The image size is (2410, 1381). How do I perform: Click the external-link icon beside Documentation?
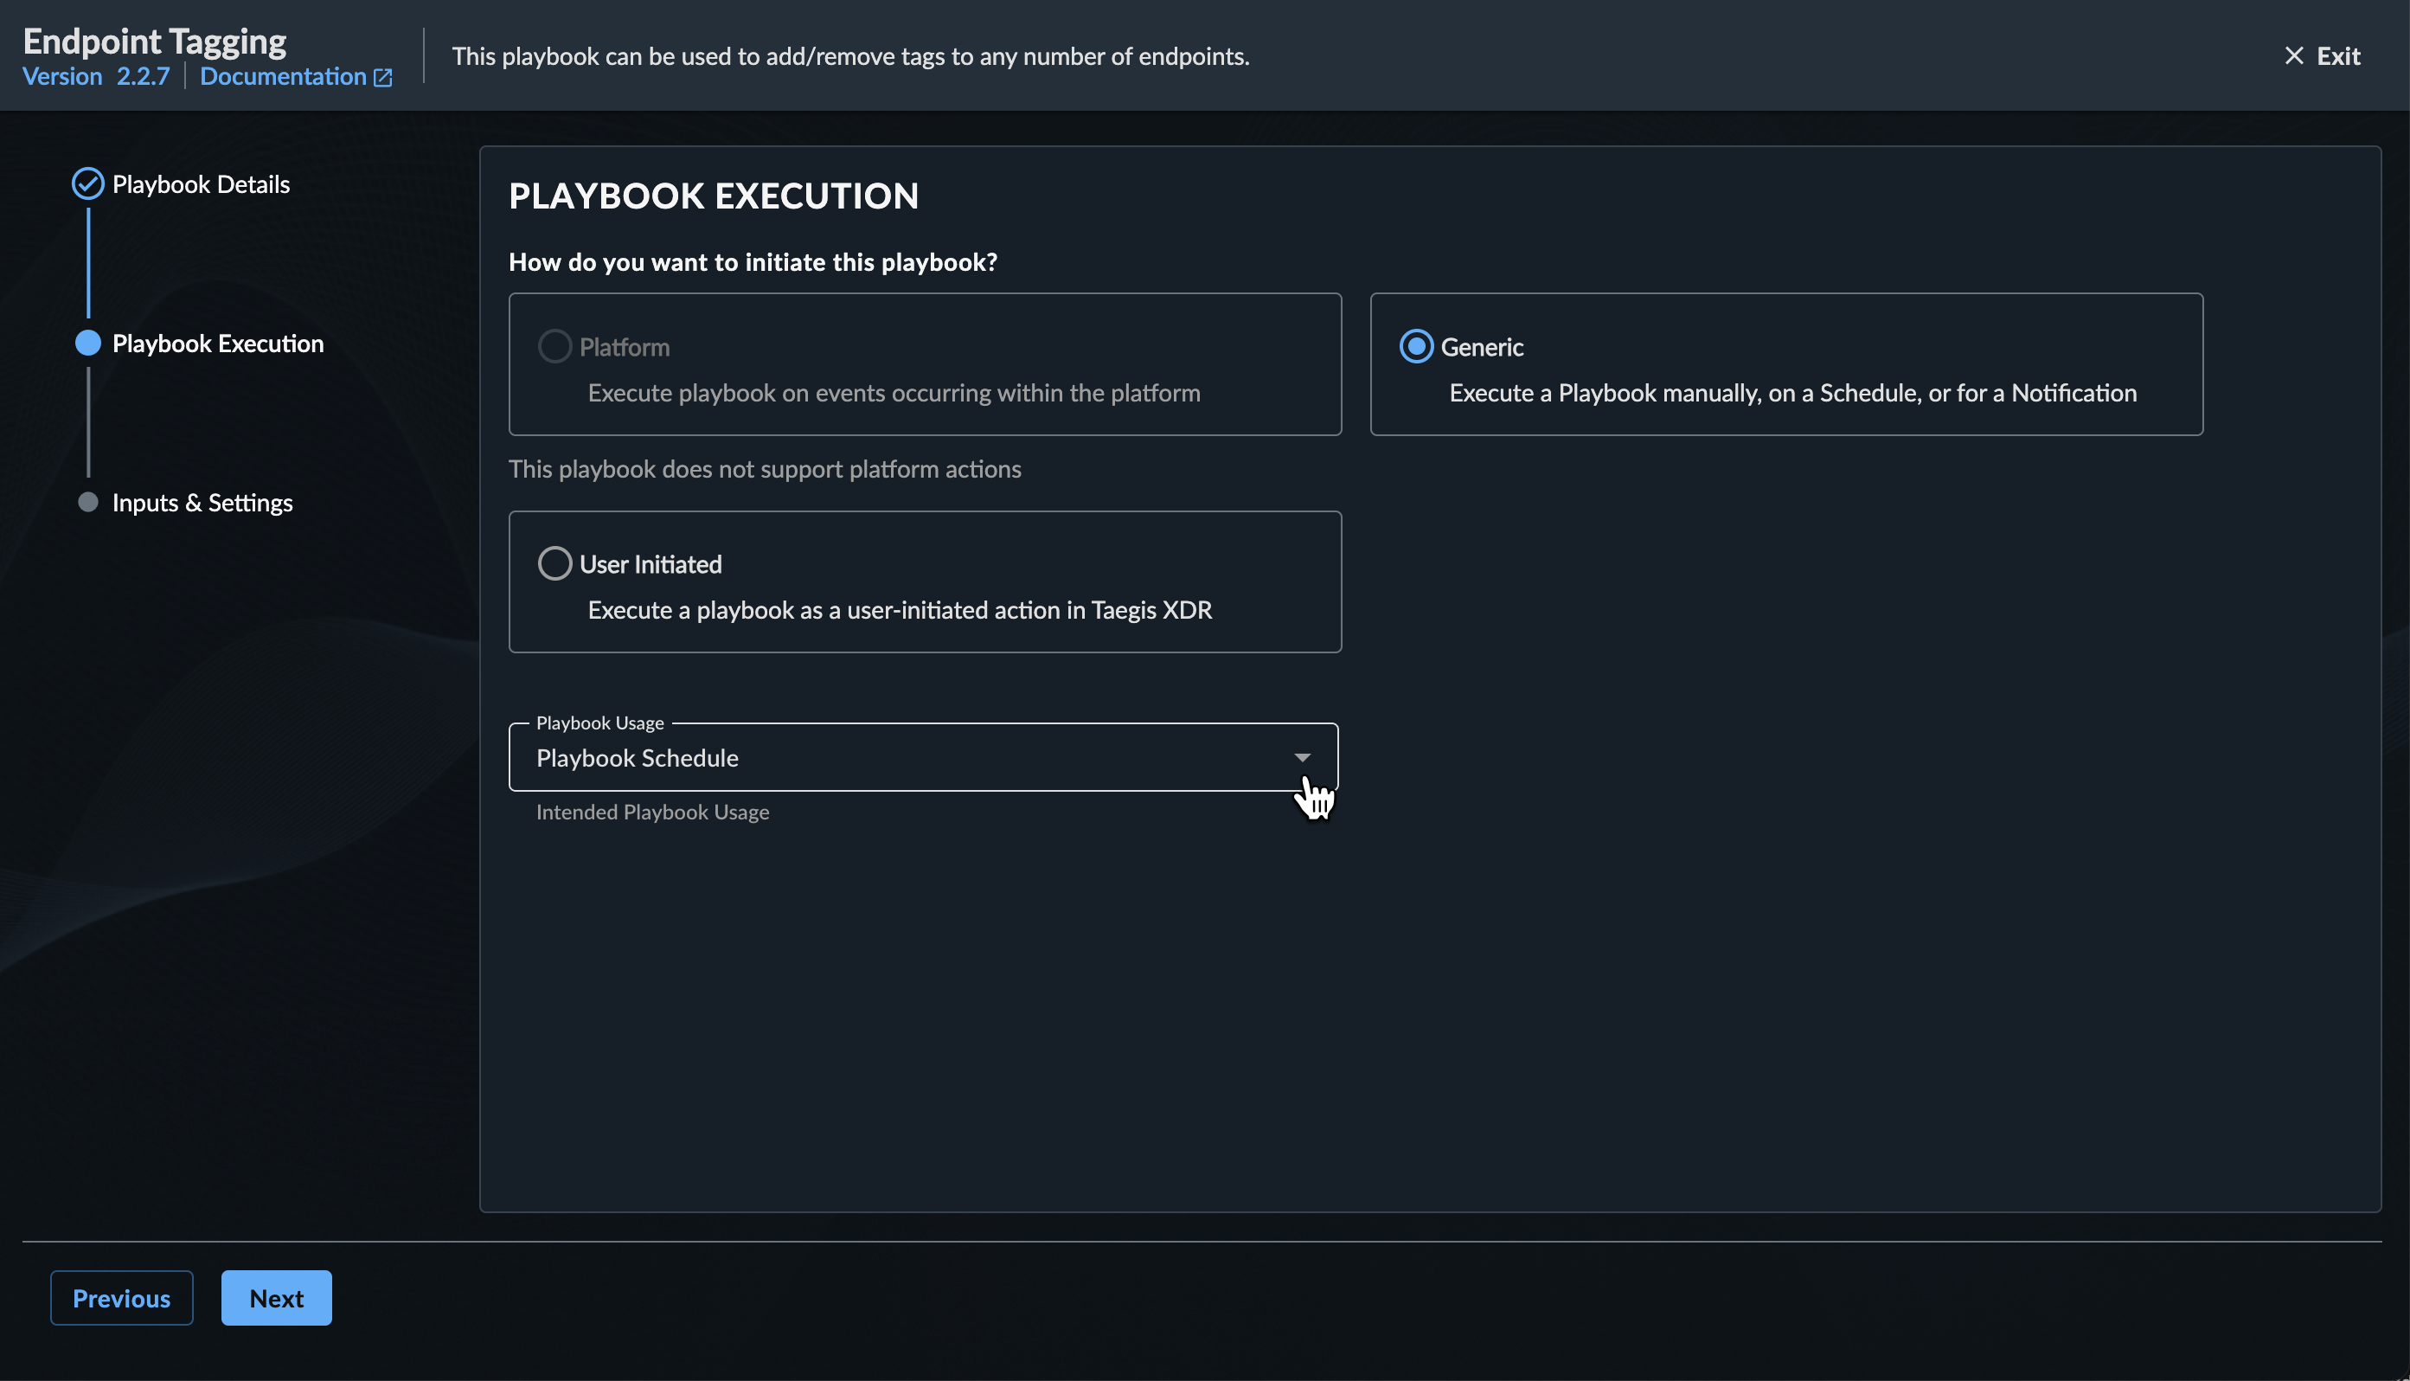tap(383, 78)
